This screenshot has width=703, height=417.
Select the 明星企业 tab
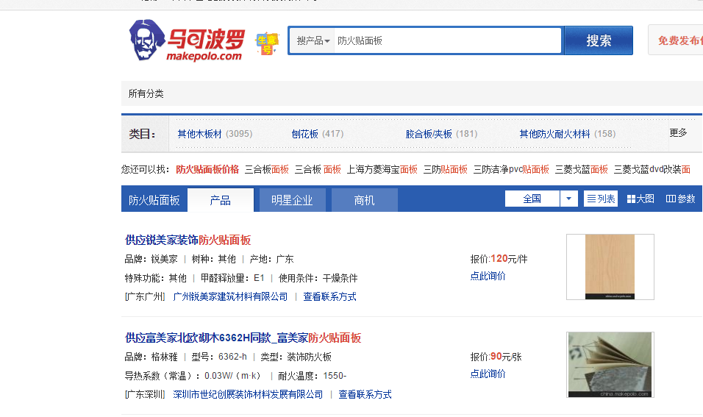292,200
